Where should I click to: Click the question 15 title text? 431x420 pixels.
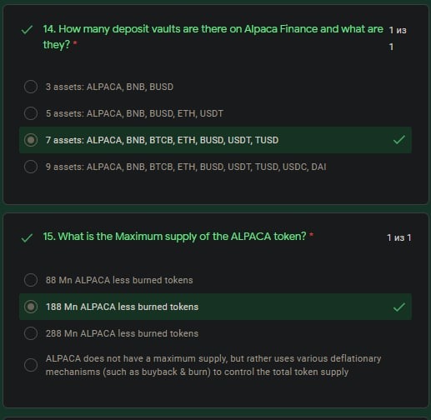tap(174, 237)
